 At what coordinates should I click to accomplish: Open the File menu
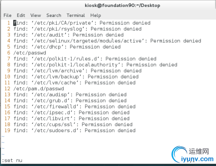7,15
